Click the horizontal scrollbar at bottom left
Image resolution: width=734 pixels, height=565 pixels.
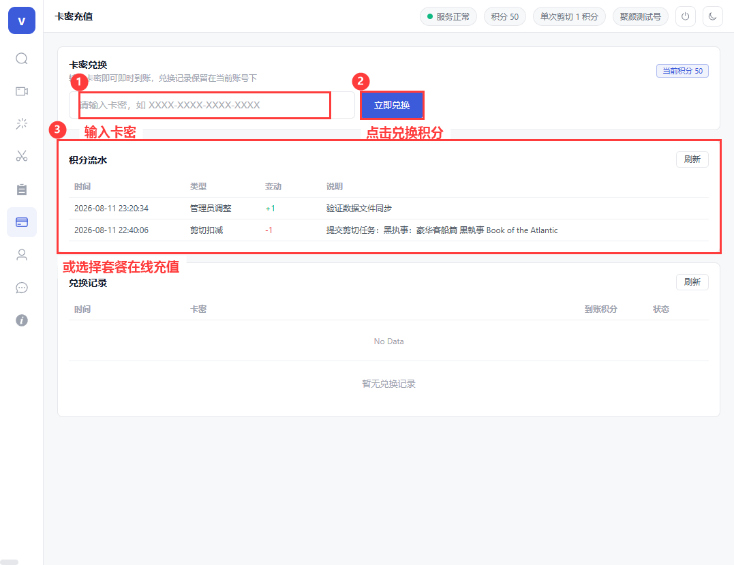tap(10, 562)
